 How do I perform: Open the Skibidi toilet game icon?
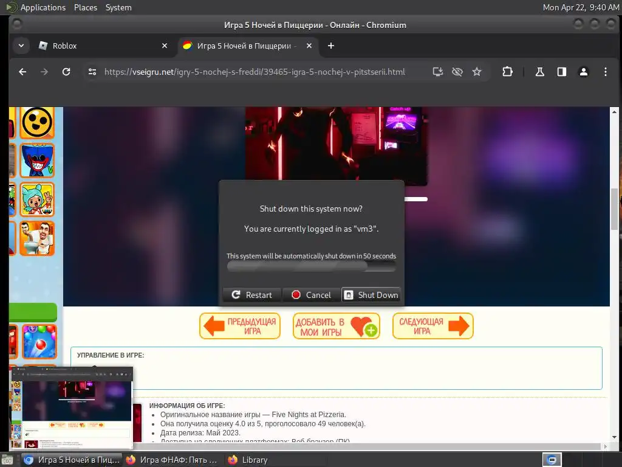coord(37,238)
